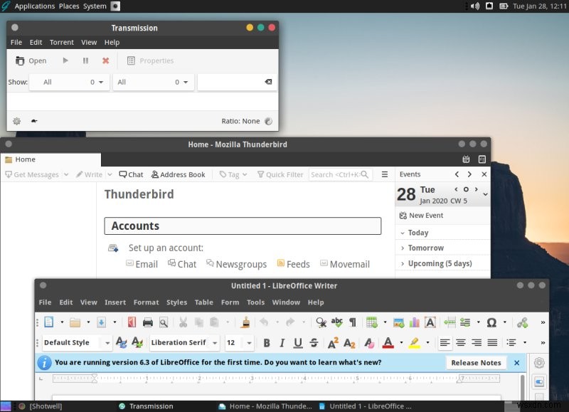This screenshot has width=569, height=412.
Task: Toggle bold formatting in Writer
Action: tap(267, 342)
